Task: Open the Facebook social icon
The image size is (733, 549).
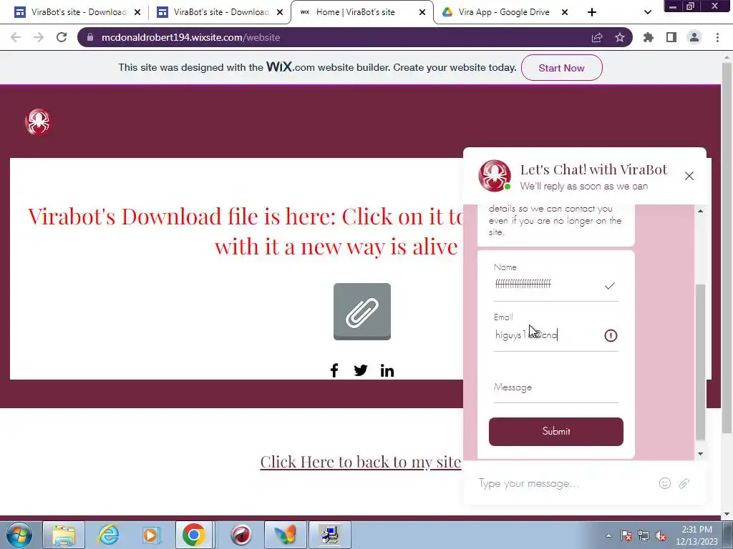Action: click(334, 371)
